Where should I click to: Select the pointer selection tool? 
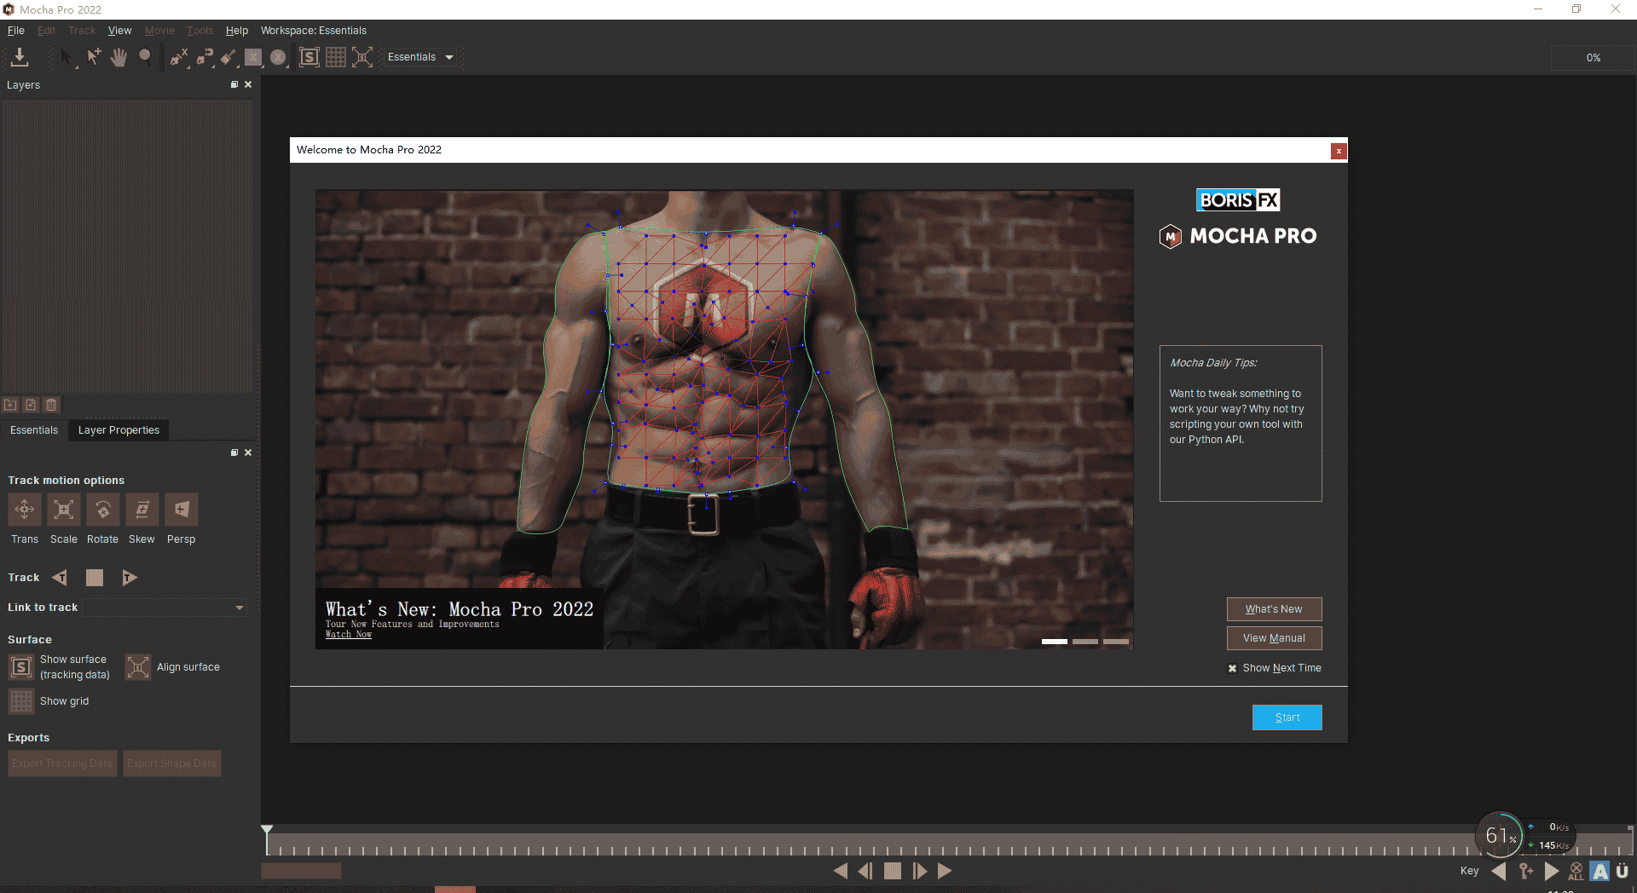tap(67, 57)
